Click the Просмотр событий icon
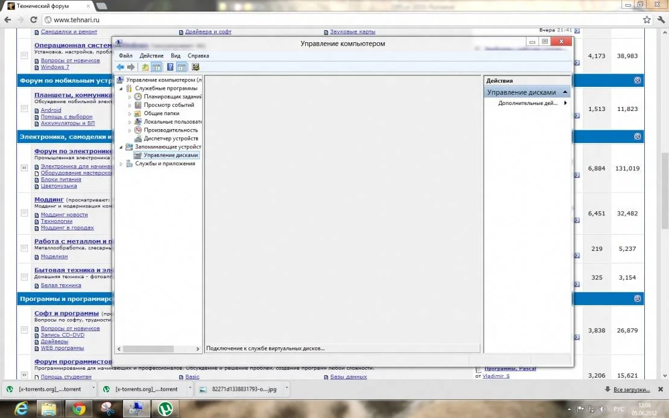The width and height of the screenshot is (669, 418). (x=138, y=105)
